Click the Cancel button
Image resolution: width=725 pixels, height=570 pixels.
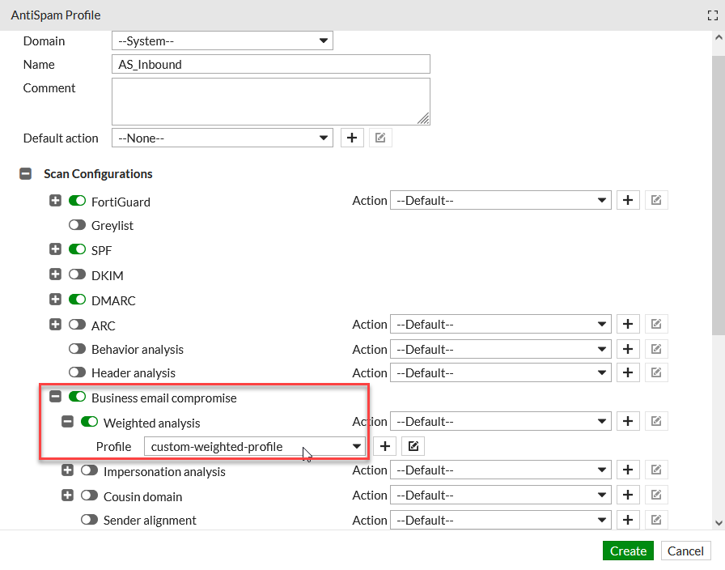coord(685,551)
